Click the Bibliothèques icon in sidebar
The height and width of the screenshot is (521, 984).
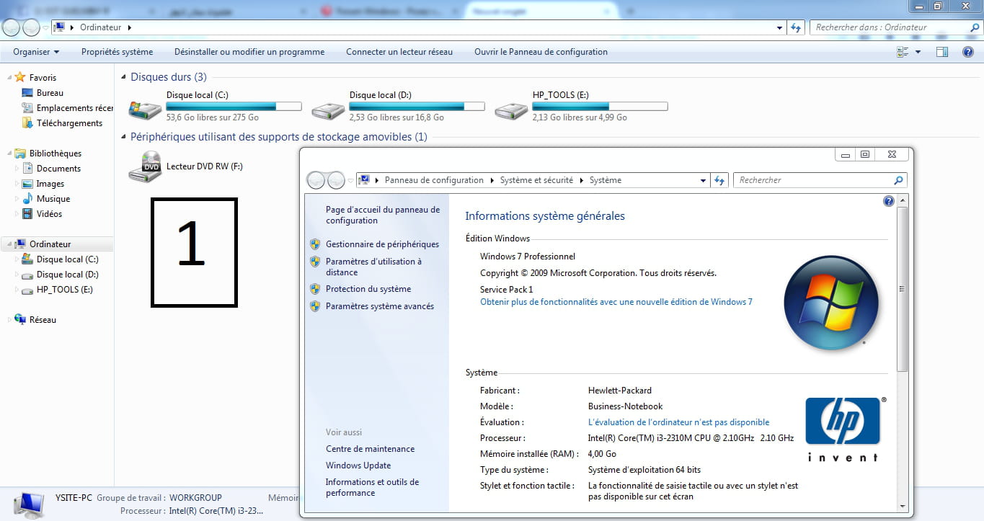click(20, 153)
